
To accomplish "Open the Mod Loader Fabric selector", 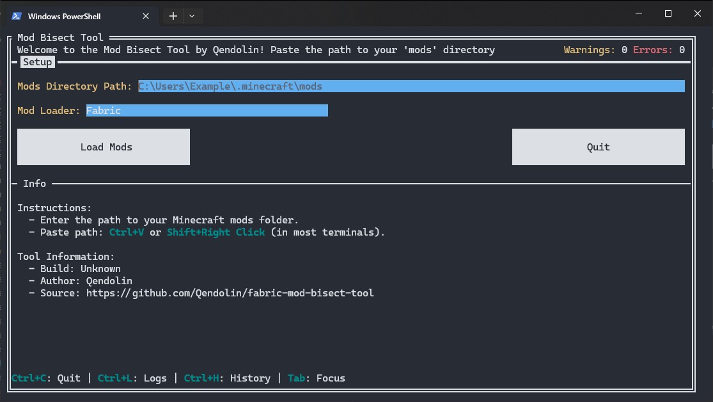I will (x=207, y=110).
